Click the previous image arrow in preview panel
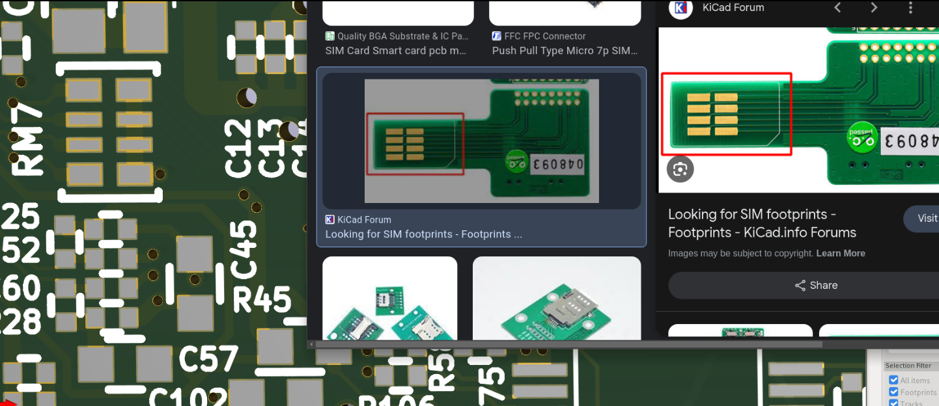 tap(838, 8)
